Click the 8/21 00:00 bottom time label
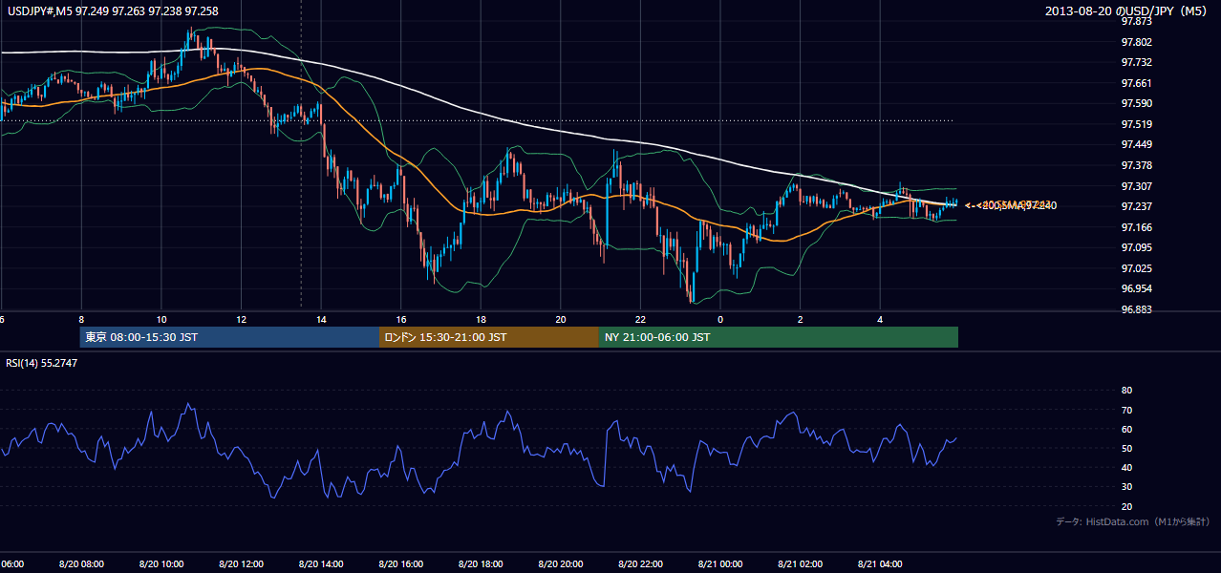 720,563
